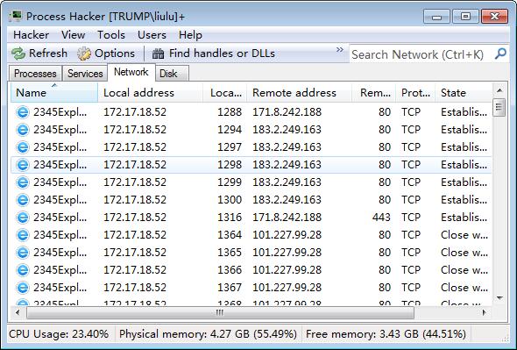The height and width of the screenshot is (350, 517).
Task: Click Physical memory status bar entry
Action: (x=208, y=334)
